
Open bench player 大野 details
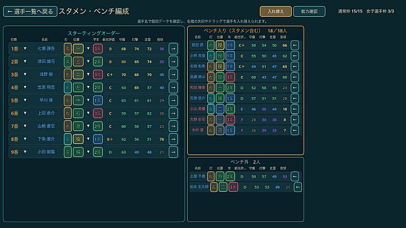(198, 120)
